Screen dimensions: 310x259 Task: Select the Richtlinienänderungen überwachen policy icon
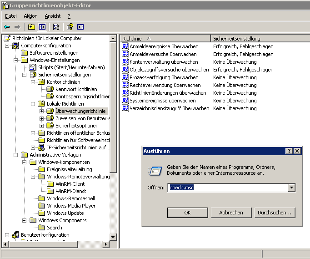click(x=125, y=92)
